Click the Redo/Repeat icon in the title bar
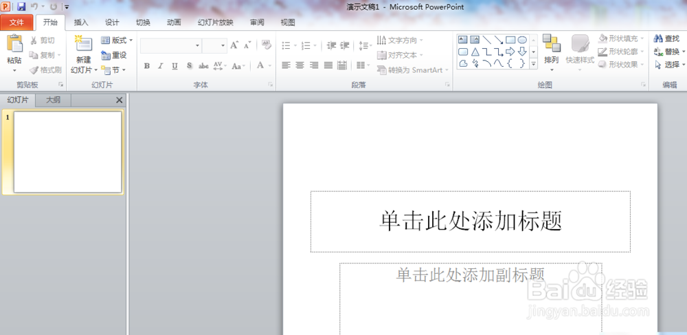Image resolution: width=687 pixels, height=335 pixels. [x=54, y=7]
